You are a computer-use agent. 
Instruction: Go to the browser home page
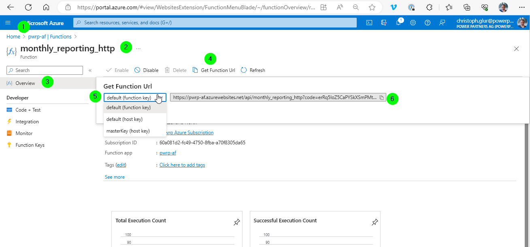(46, 7)
